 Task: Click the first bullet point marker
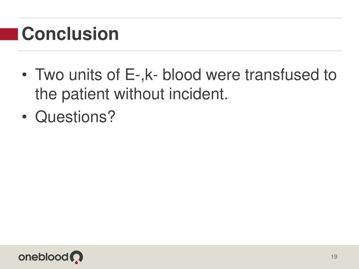(x=25, y=75)
